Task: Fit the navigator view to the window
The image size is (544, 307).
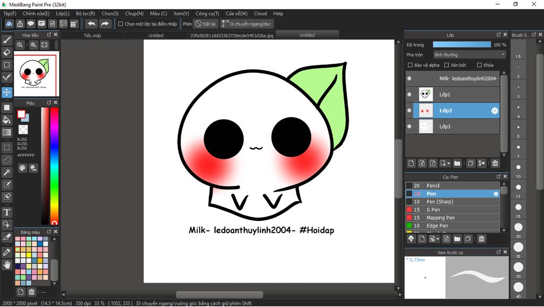Action: (45, 45)
